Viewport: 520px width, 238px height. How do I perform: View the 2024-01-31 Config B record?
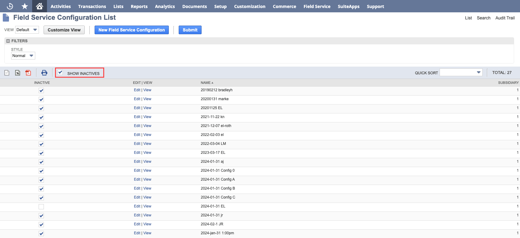tap(147, 188)
